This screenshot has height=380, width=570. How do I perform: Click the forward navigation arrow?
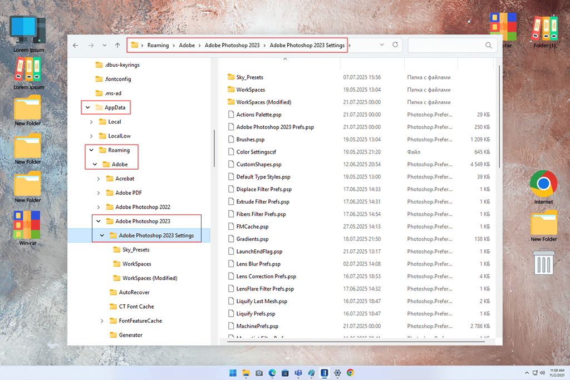click(91, 46)
